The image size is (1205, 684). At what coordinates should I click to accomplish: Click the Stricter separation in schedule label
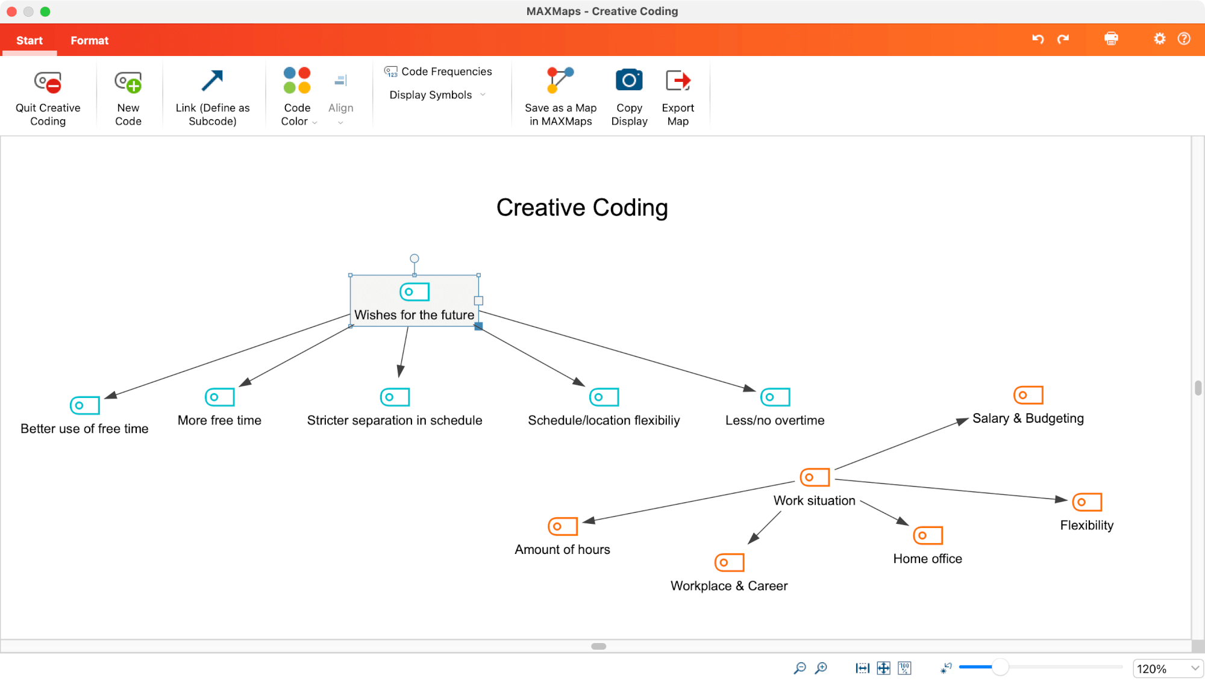coord(395,421)
